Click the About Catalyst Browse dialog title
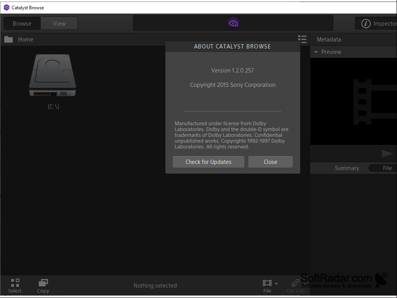397x298 pixels. (x=232, y=47)
